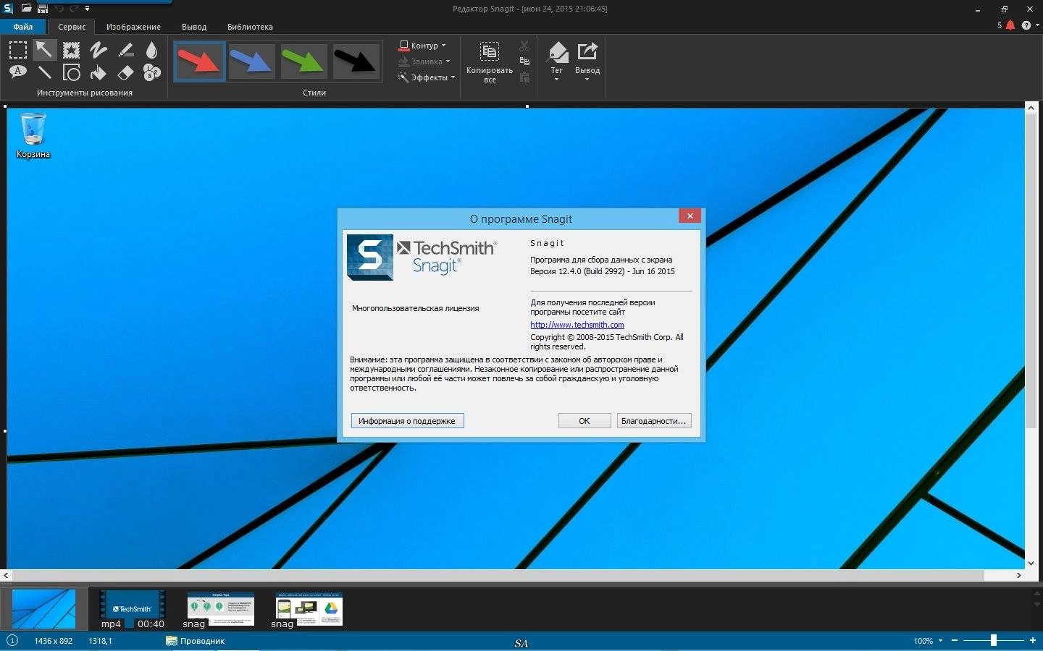The width and height of the screenshot is (1043, 651).
Task: Click the small copy icon below scissors
Action: (524, 61)
